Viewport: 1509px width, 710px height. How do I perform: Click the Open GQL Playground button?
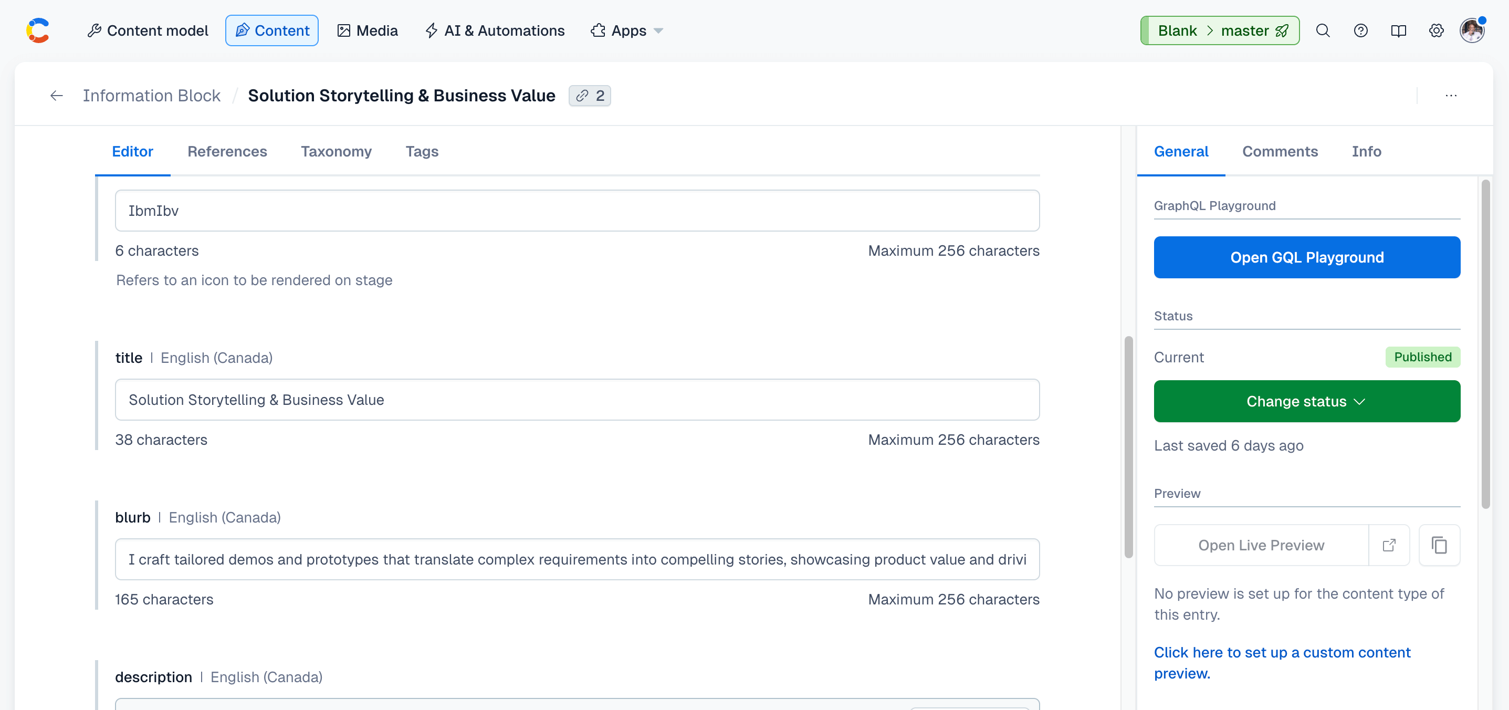tap(1306, 257)
